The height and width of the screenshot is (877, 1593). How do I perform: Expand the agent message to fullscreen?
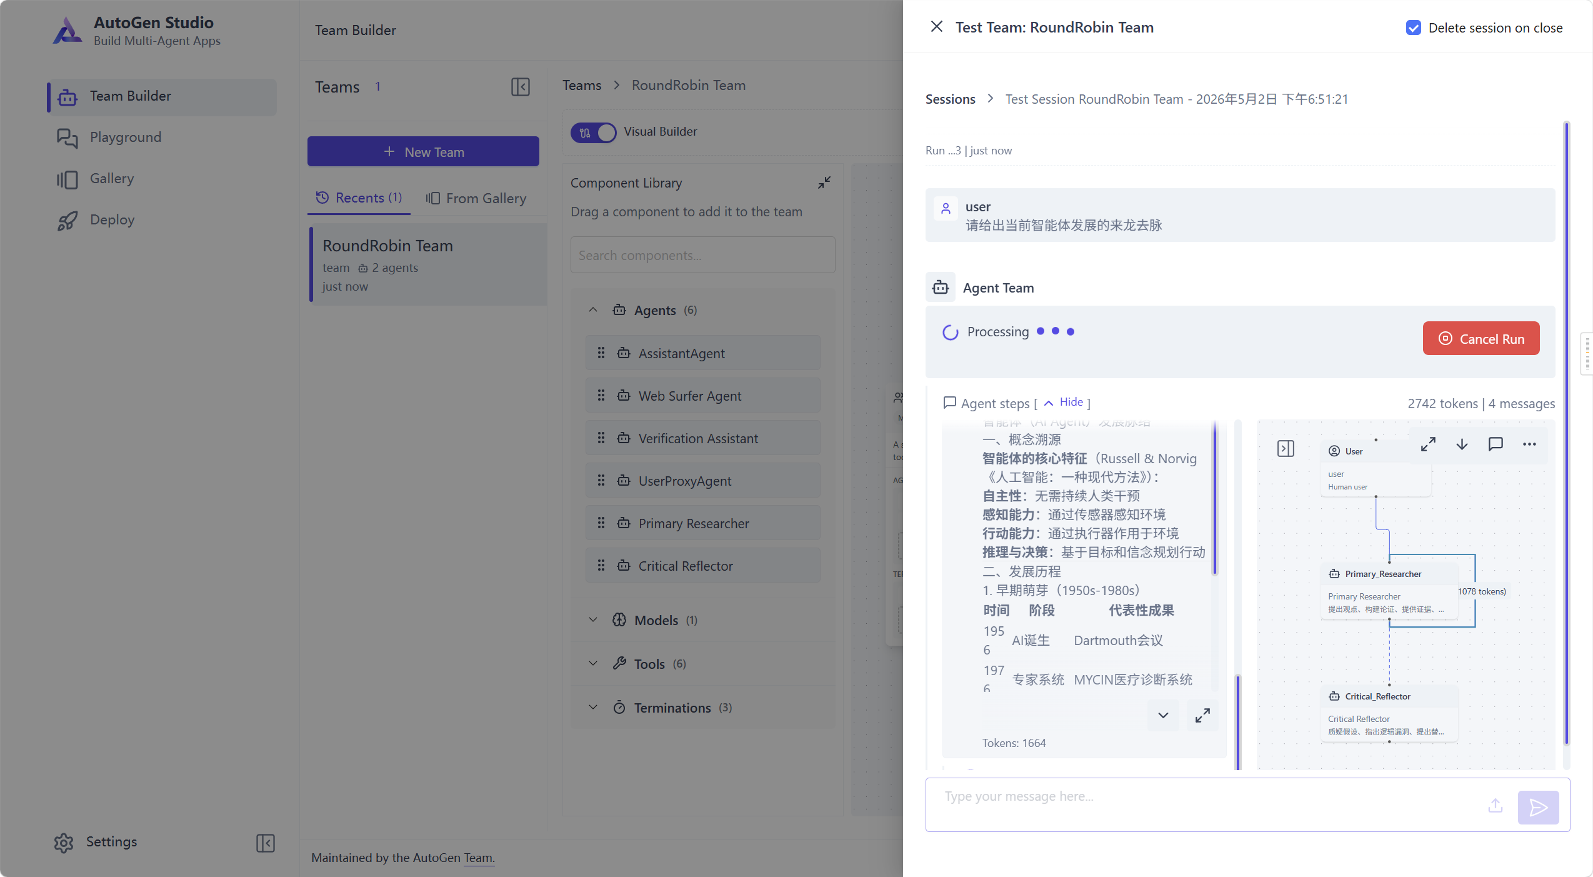(x=1202, y=715)
